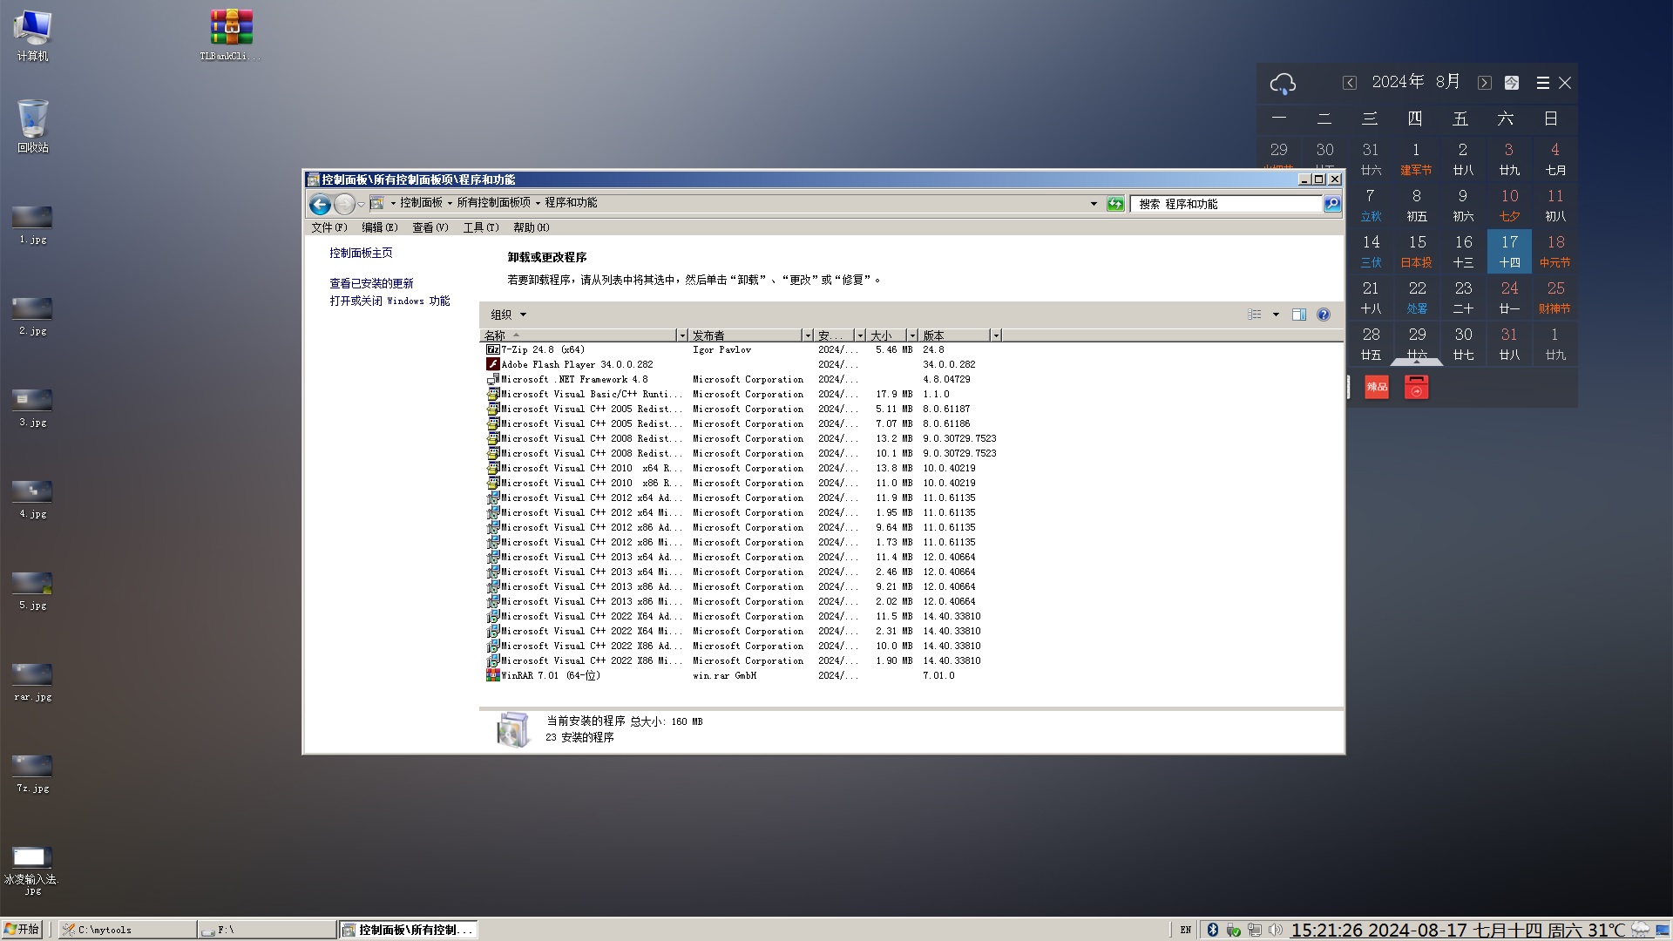Screen dimensions: 1673x941
Task: Sort by the 名称 column header
Action: point(578,335)
